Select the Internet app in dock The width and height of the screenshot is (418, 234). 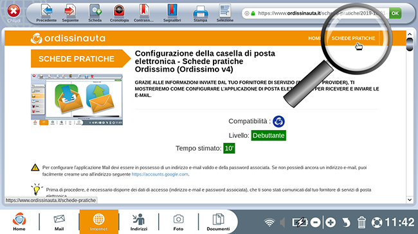click(98, 222)
